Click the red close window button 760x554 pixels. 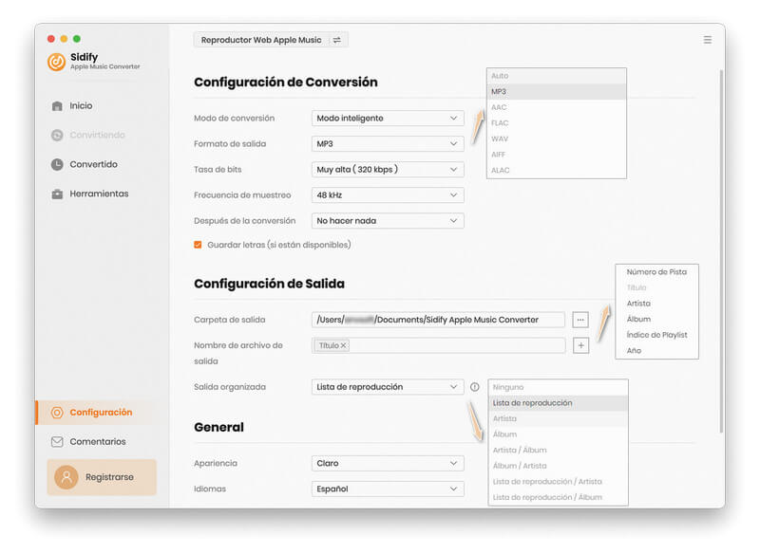(x=51, y=39)
